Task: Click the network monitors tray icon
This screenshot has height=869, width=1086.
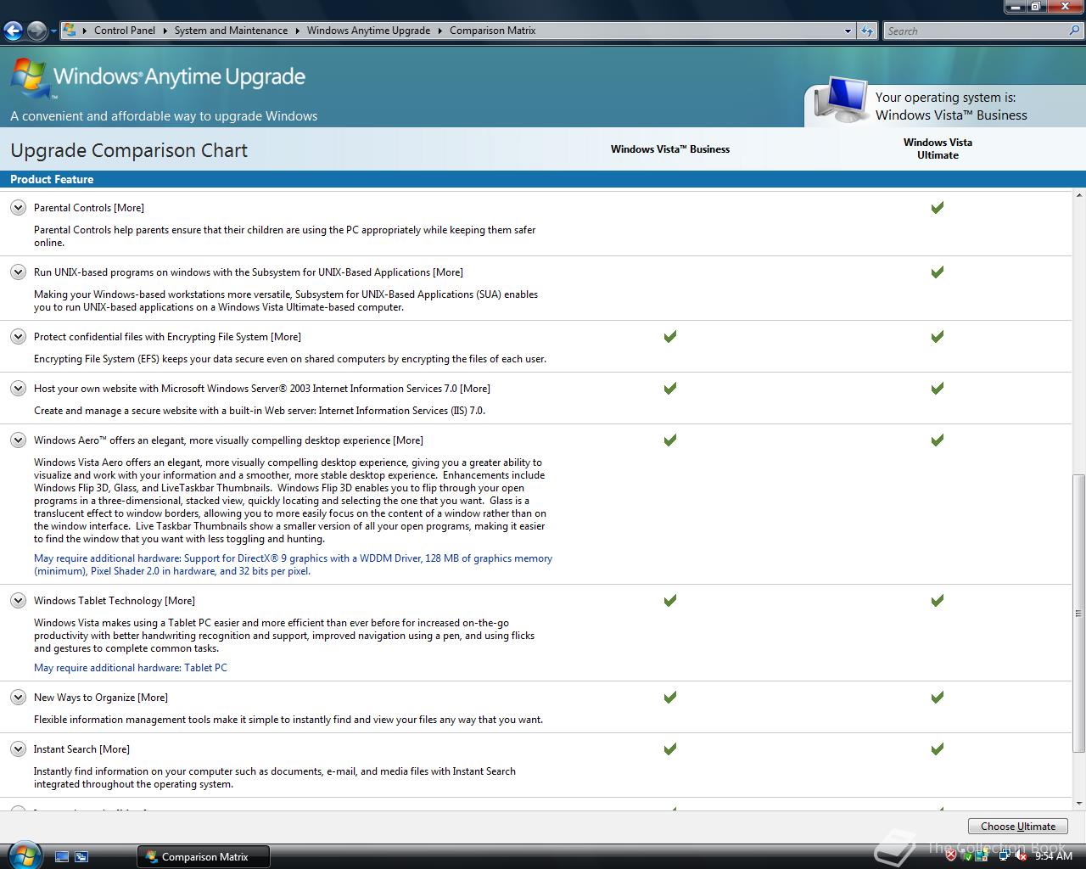Action: click(1005, 856)
